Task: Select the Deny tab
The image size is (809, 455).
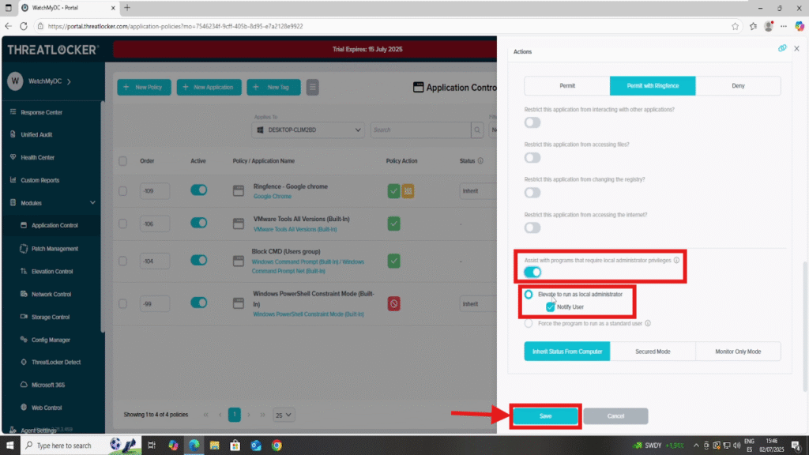Action: 739,85
